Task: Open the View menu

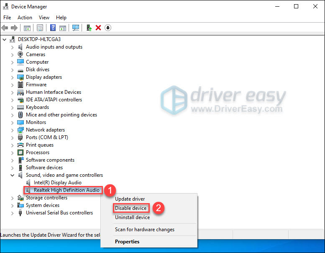Action: click(x=44, y=18)
